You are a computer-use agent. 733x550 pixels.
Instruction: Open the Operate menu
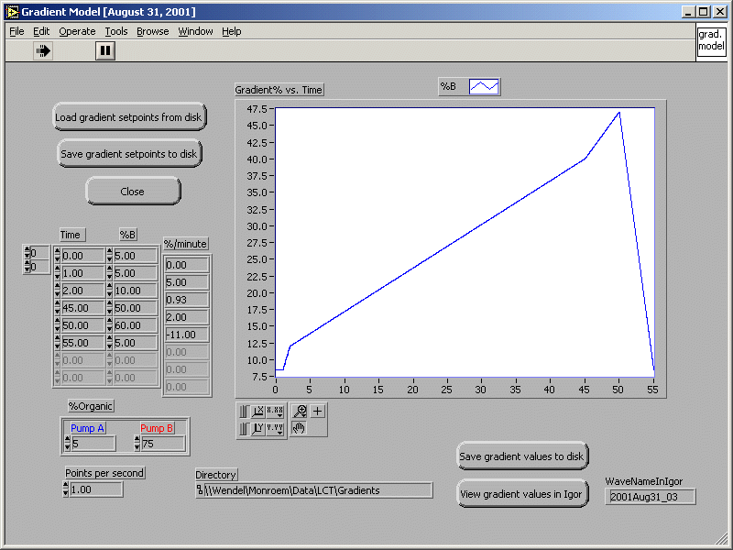tap(77, 31)
